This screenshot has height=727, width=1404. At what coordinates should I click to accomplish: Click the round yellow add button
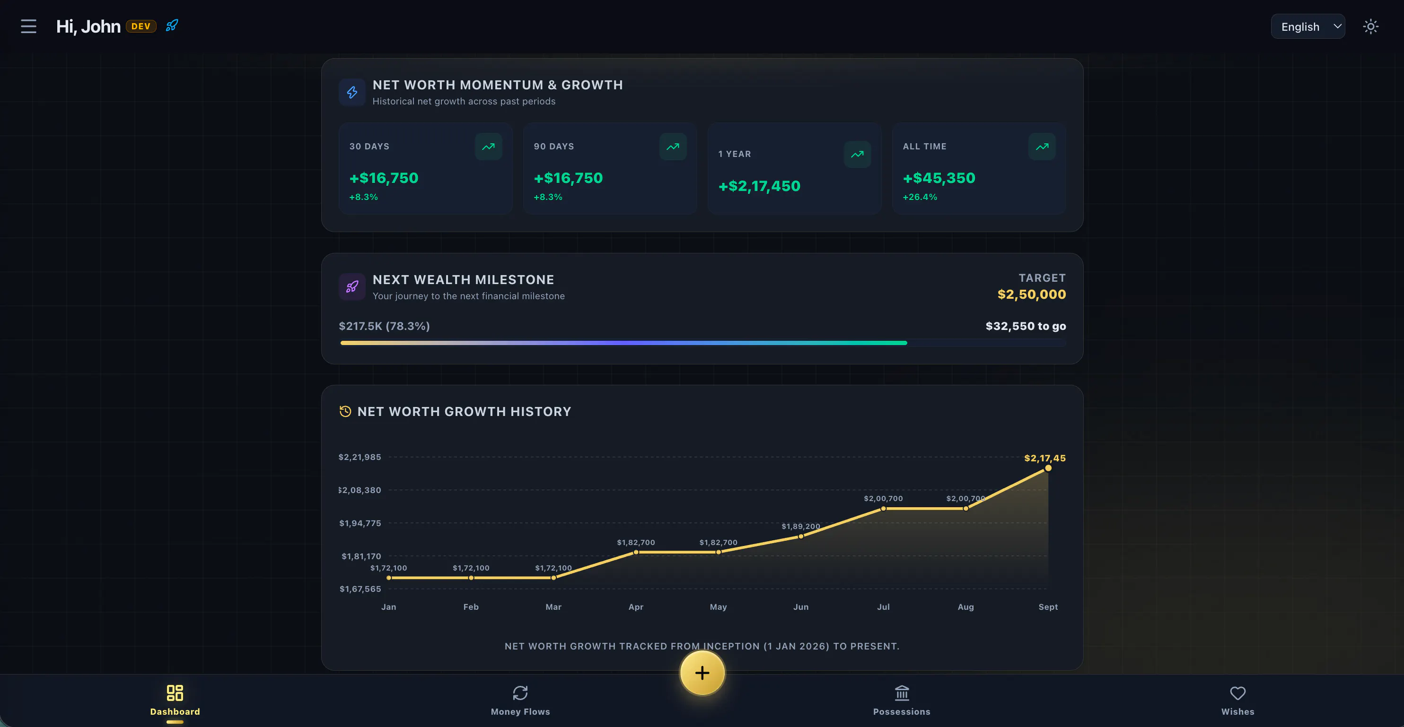point(702,673)
